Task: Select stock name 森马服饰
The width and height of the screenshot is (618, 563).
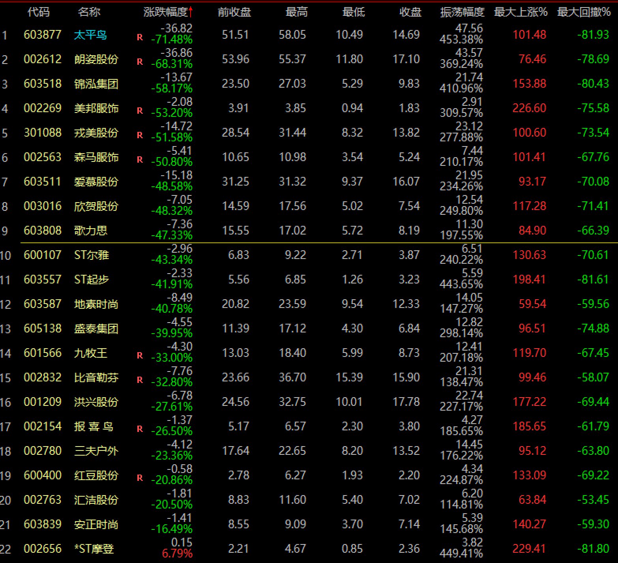Action: 96,157
